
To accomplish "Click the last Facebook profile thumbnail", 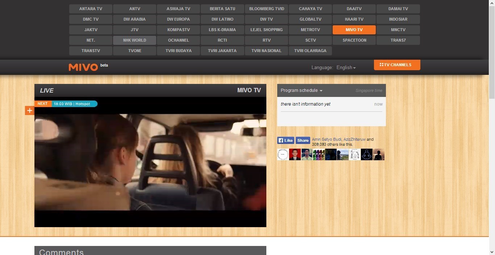I will coord(379,154).
